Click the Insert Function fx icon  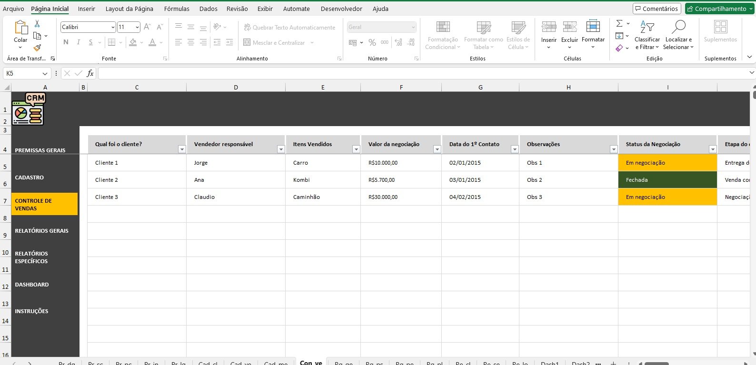[90, 73]
